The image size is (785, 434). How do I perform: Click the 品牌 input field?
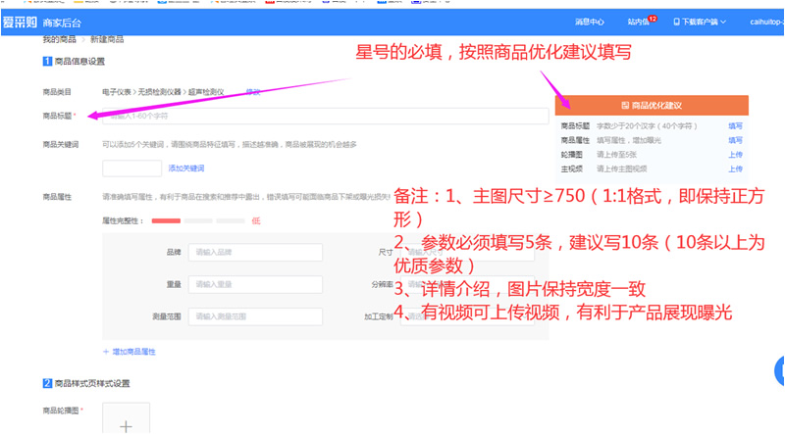pos(255,253)
